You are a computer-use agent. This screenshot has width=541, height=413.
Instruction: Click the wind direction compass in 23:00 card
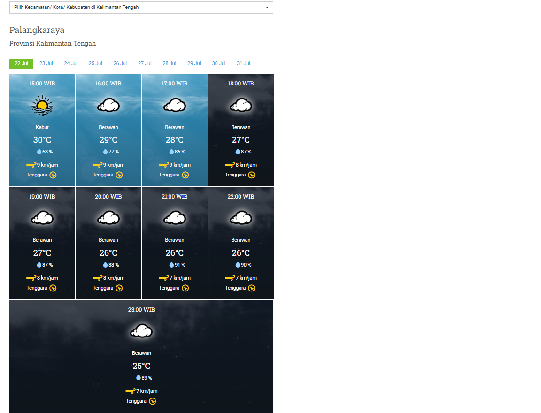(x=152, y=401)
